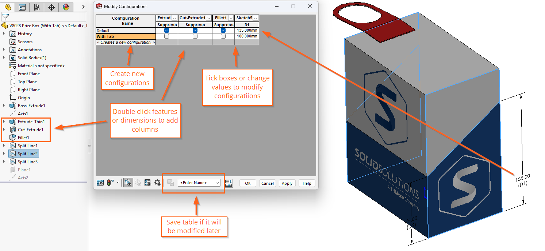
Task: Select Split Line3 in the feature tree
Action: point(28,162)
